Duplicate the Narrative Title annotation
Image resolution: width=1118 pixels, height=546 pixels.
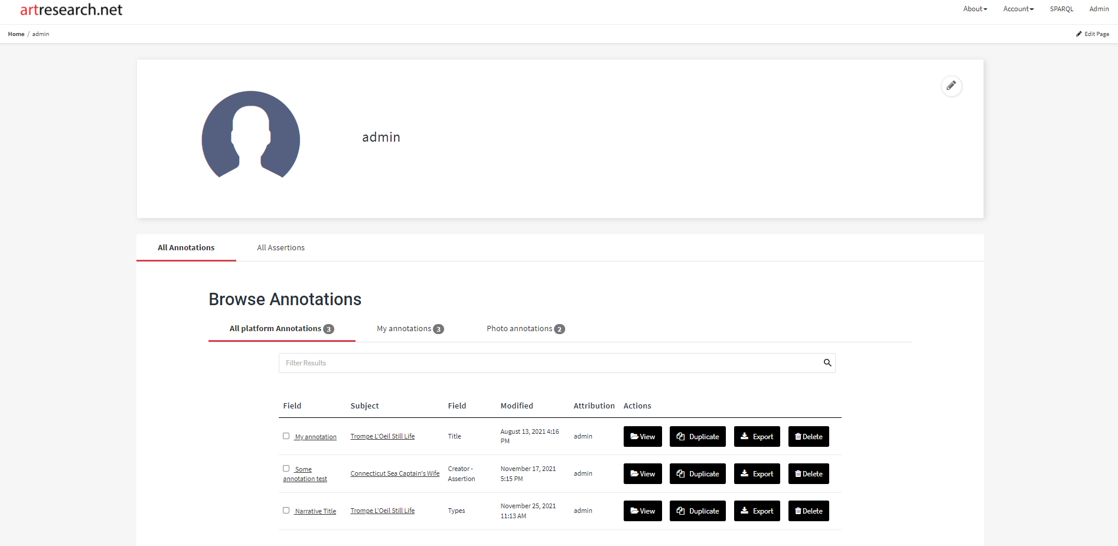click(x=697, y=511)
